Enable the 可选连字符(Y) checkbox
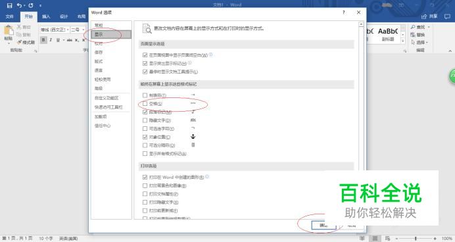Screen dimensions: 455x242 [145, 128]
